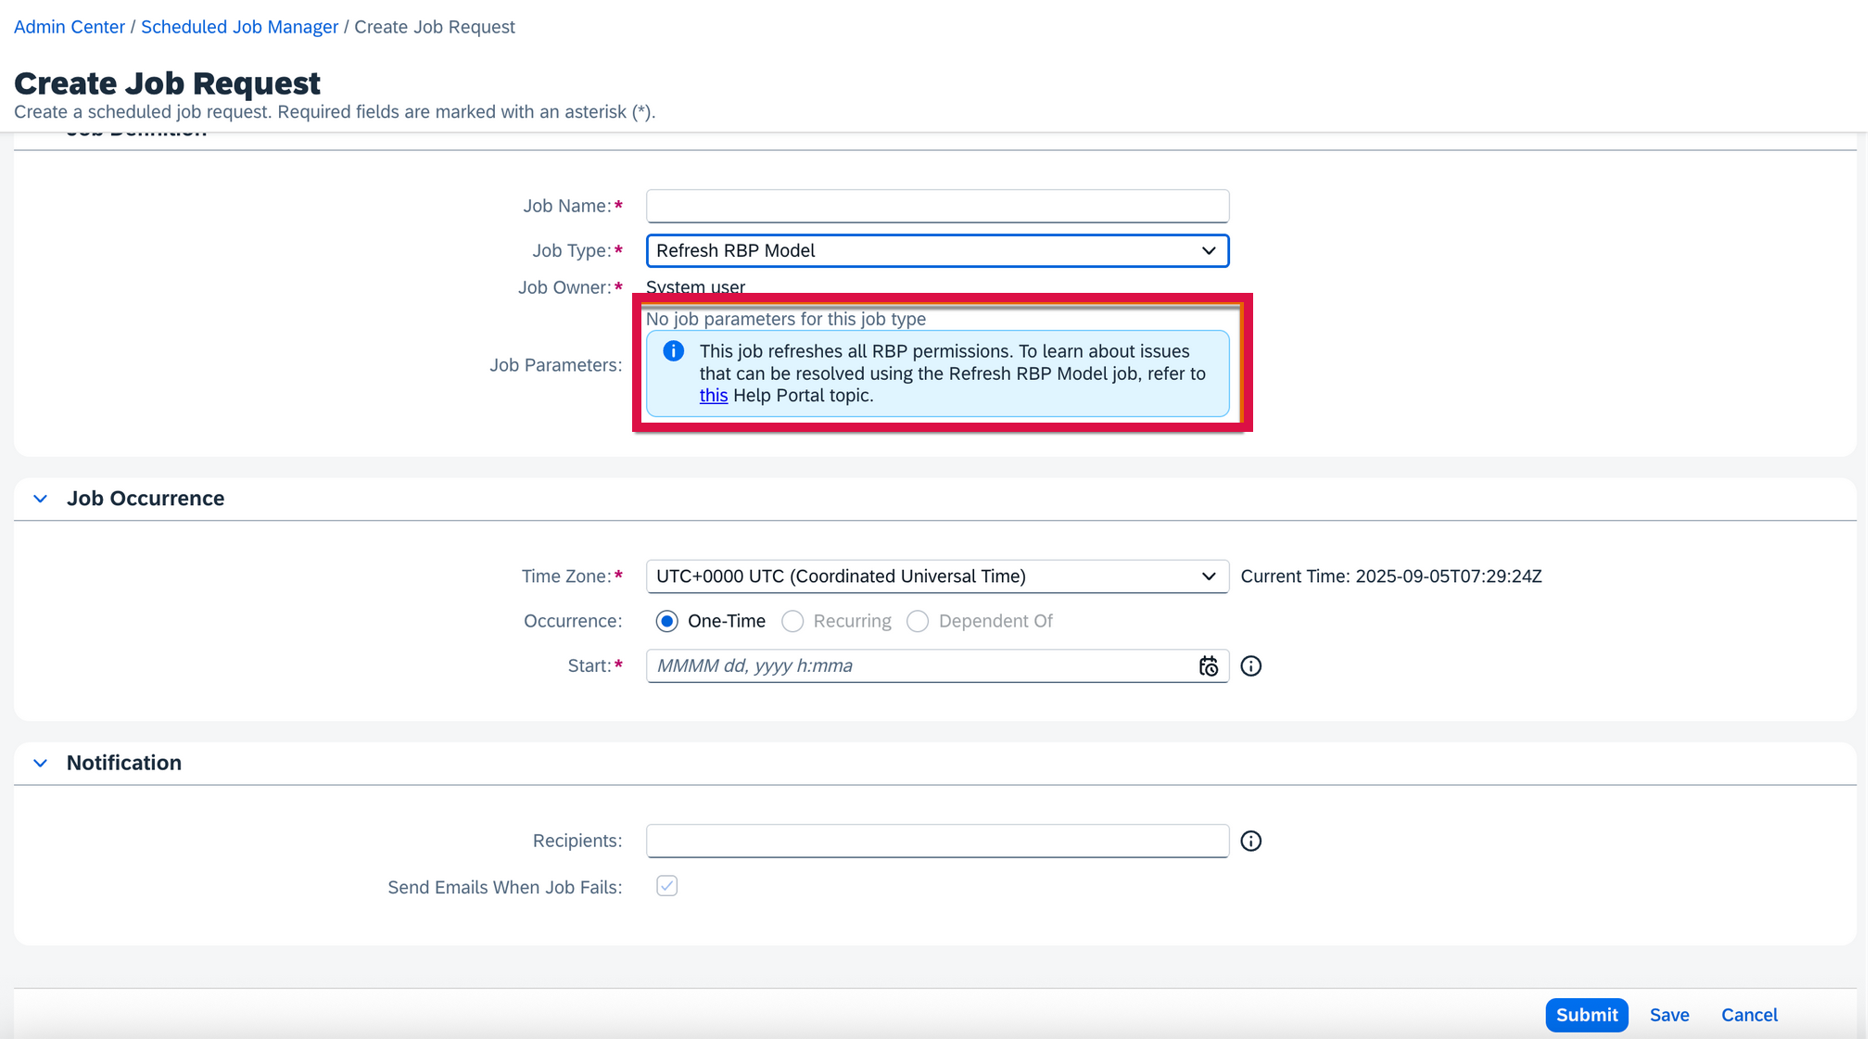The width and height of the screenshot is (1876, 1051).
Task: Select the One-Time occurrence option
Action: click(x=666, y=621)
